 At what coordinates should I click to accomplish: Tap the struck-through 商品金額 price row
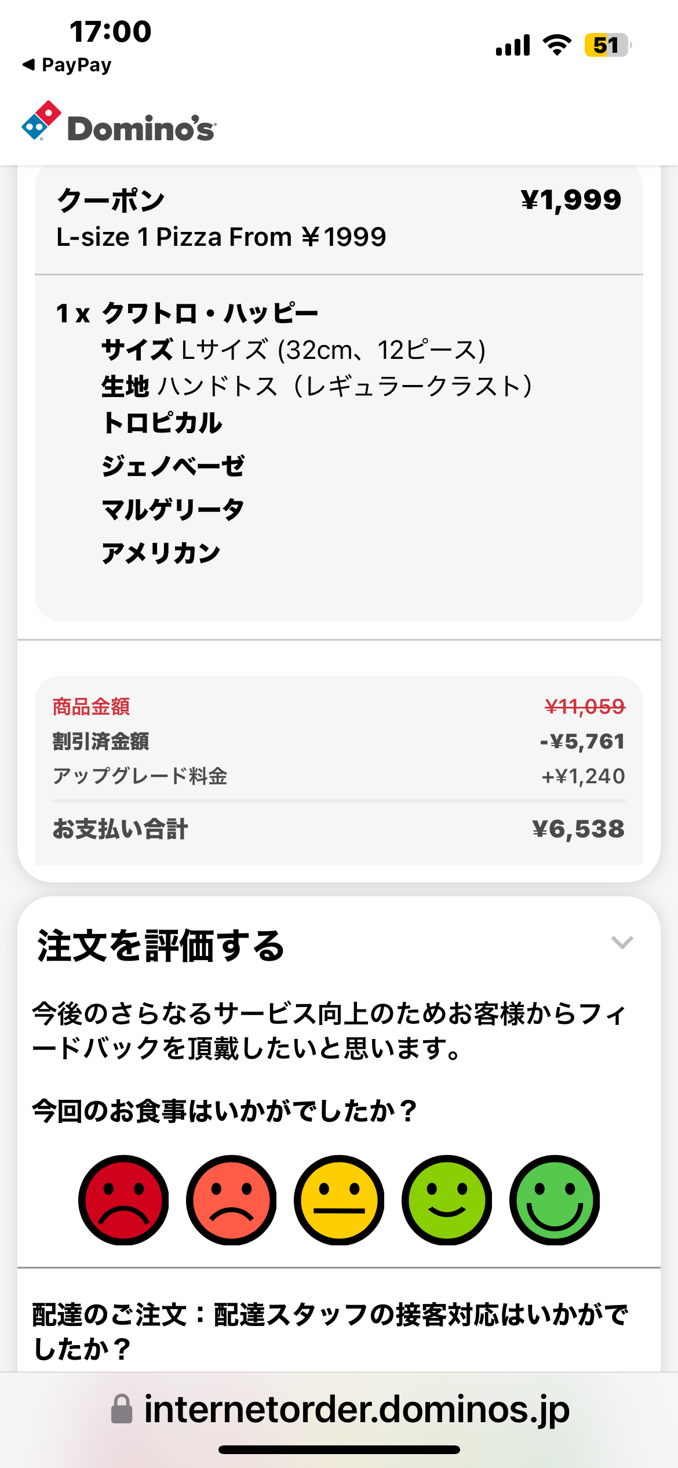coord(338,707)
